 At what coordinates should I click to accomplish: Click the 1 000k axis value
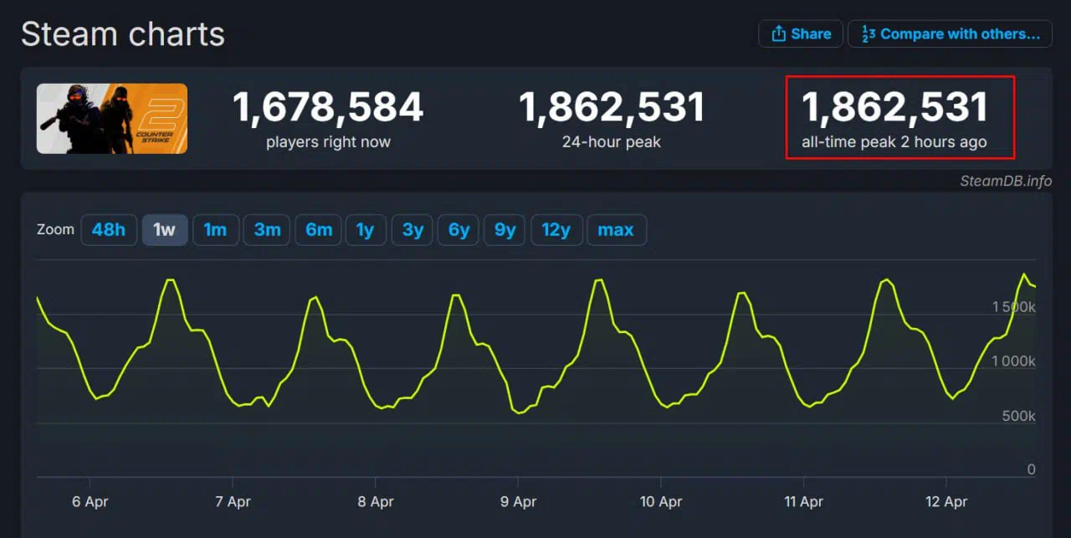(1014, 361)
